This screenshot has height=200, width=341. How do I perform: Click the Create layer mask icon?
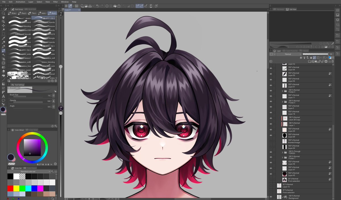pyautogui.click(x=326, y=61)
